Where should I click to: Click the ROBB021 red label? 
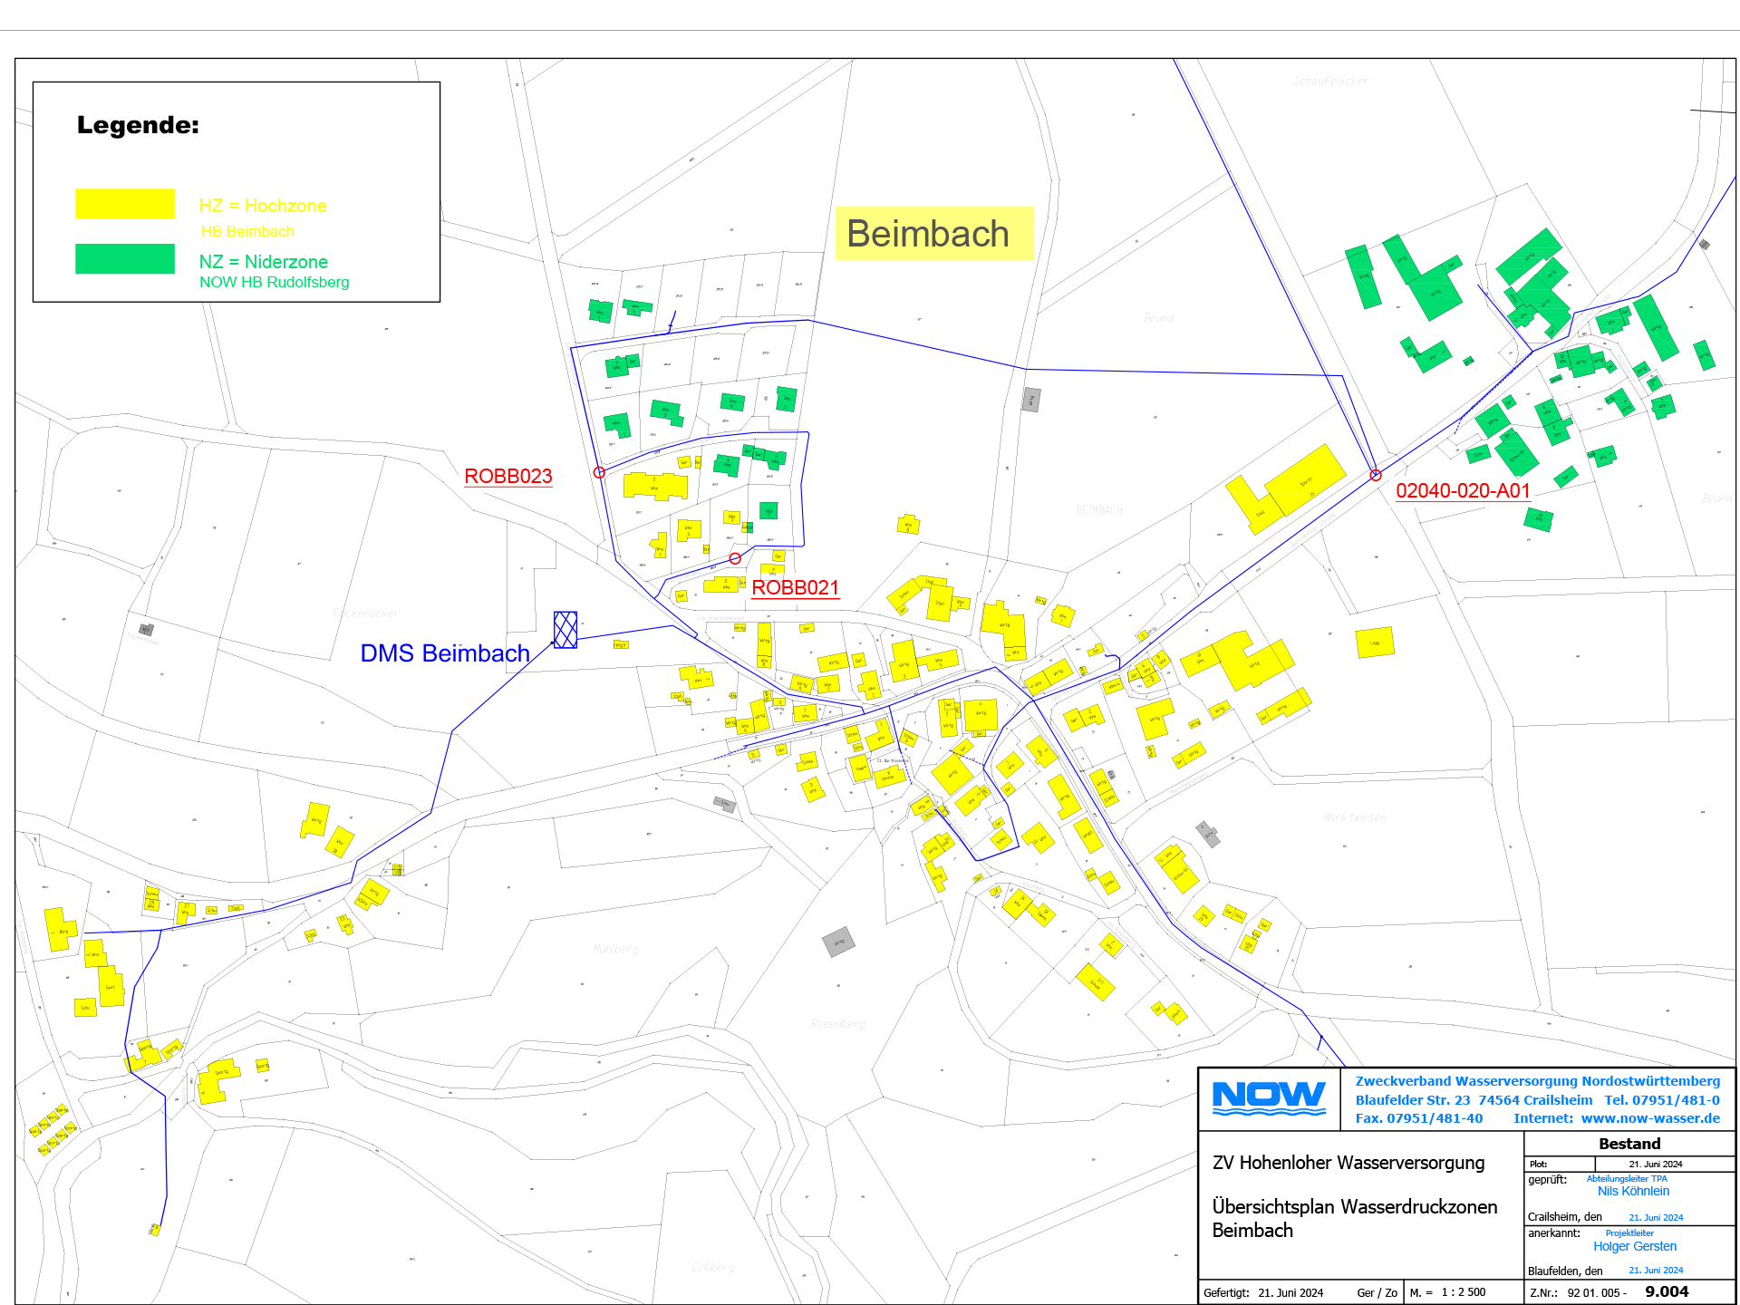click(x=795, y=588)
